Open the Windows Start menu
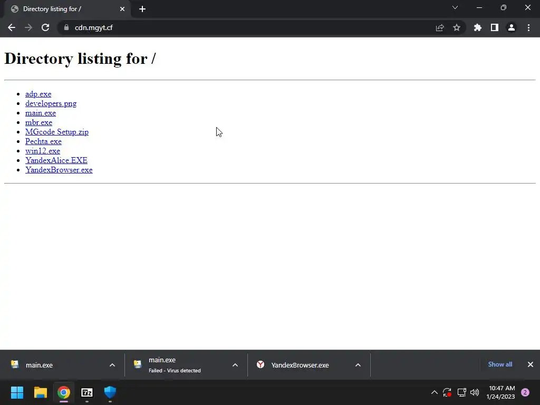Image resolution: width=540 pixels, height=405 pixels. click(x=17, y=392)
